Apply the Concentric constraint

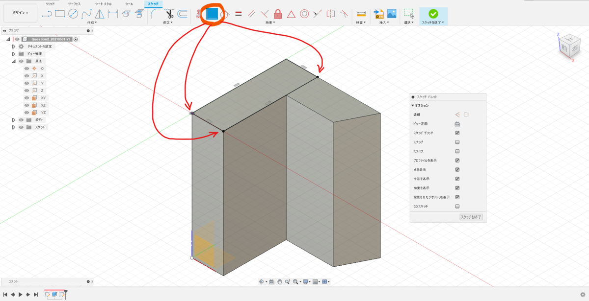point(304,14)
